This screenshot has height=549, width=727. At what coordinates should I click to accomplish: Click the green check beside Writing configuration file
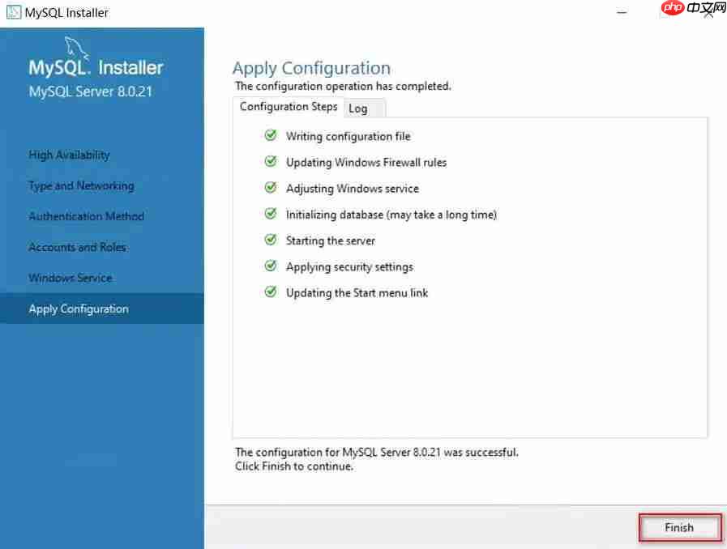(x=270, y=135)
